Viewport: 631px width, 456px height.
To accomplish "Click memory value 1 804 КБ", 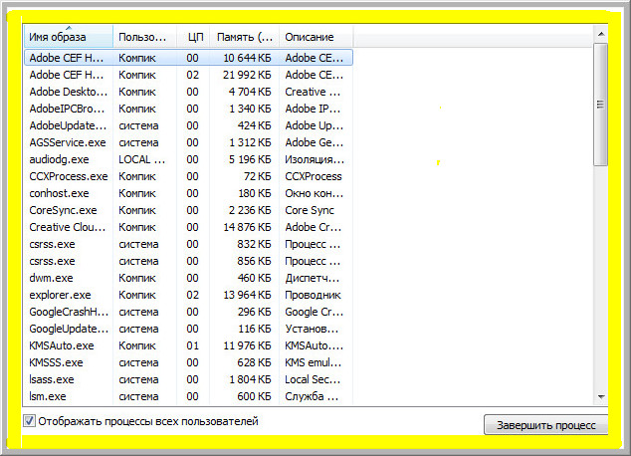I will click(250, 379).
